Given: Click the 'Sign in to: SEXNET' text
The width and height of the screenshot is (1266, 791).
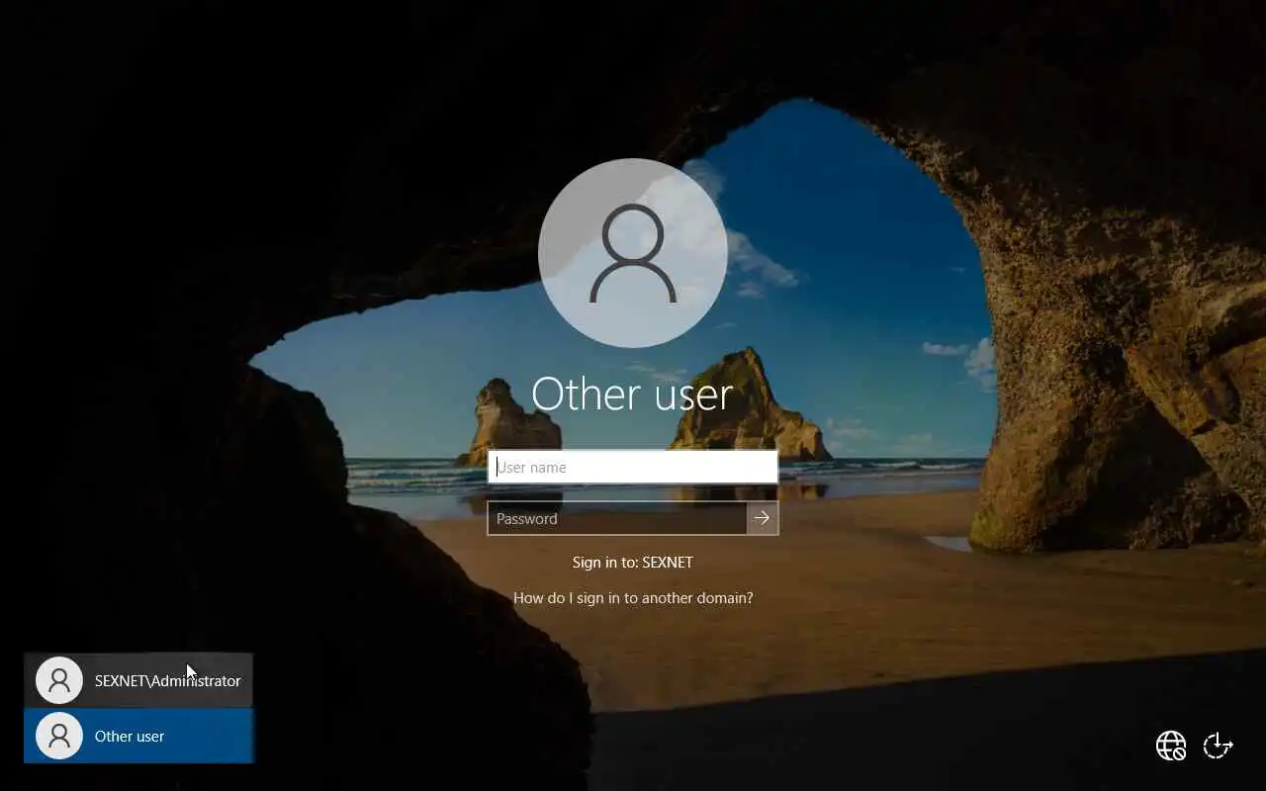Looking at the screenshot, I should (633, 562).
